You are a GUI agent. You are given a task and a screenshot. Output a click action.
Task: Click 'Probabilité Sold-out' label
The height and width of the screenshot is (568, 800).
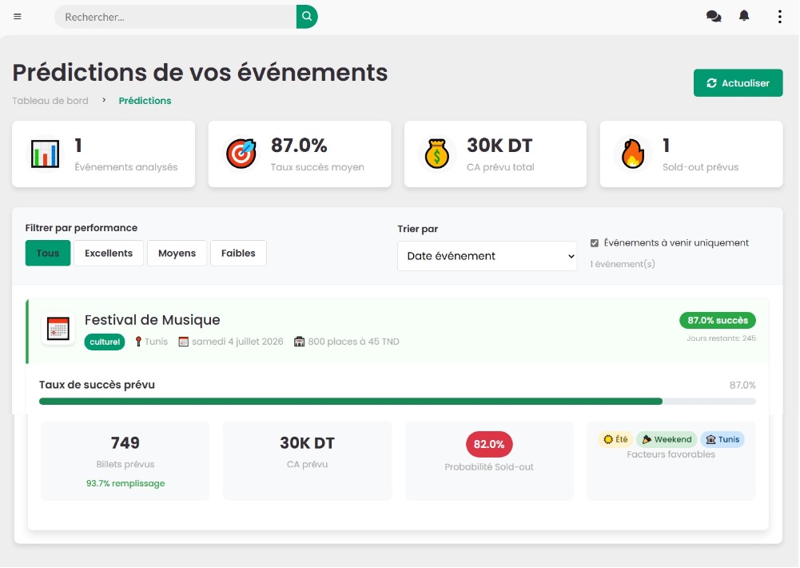tap(489, 467)
